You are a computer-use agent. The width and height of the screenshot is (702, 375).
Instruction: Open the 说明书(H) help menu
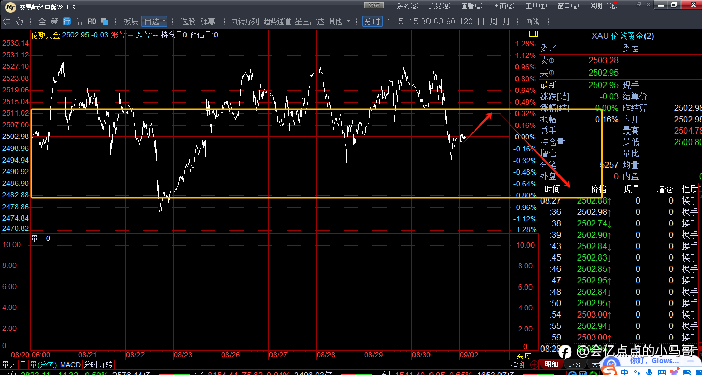(603, 6)
